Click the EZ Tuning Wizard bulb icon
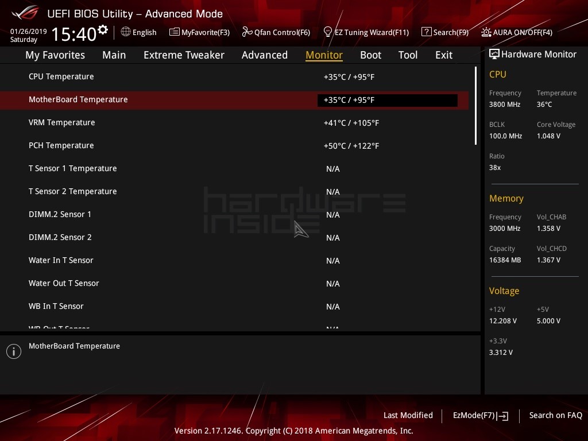This screenshot has height=441, width=588. (328, 32)
